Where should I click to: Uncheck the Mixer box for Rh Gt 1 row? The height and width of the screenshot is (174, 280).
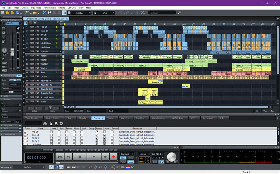pos(105,138)
